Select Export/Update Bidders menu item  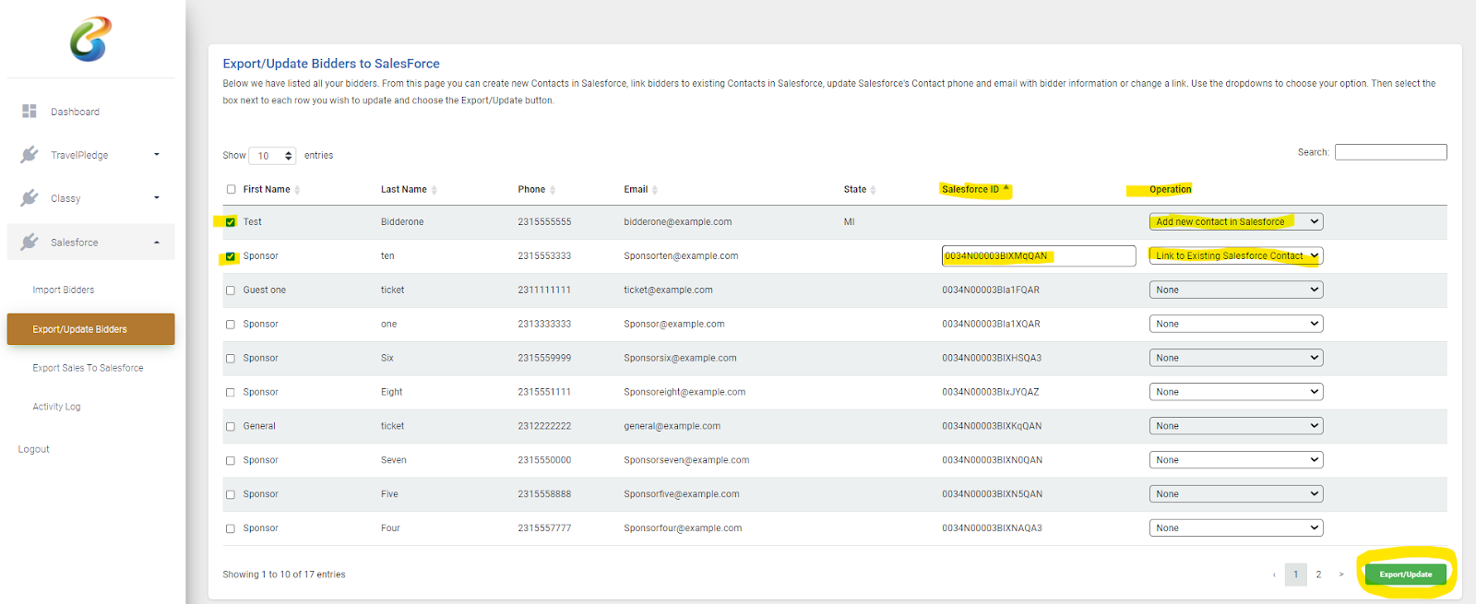[90, 329]
